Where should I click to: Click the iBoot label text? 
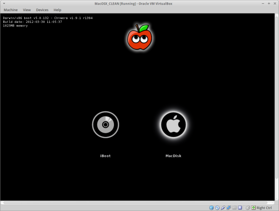[106, 156]
